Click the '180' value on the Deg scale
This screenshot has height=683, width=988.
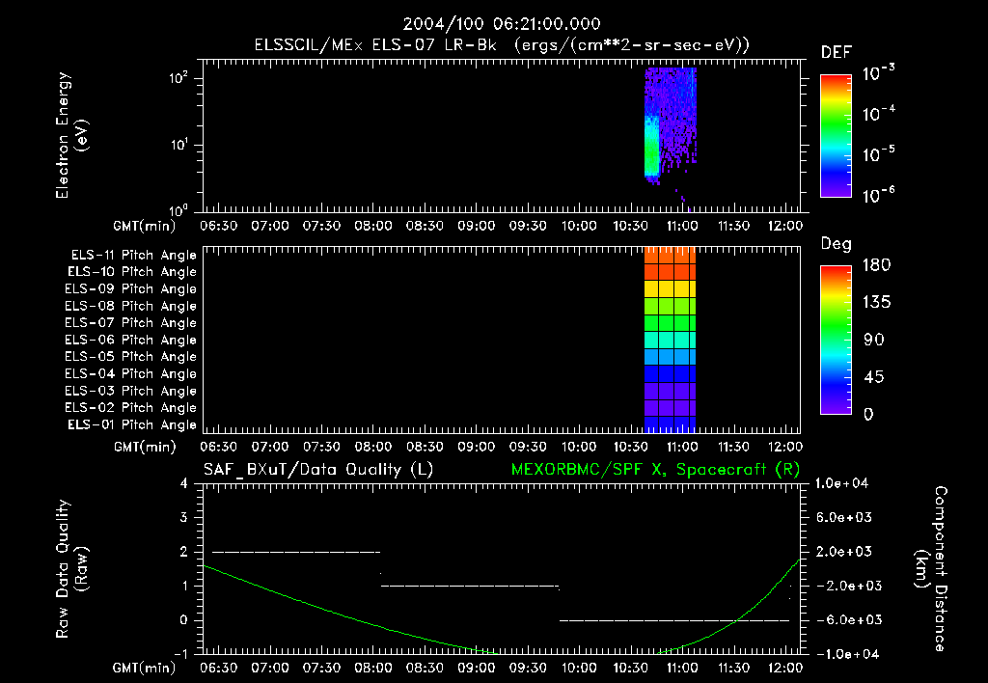876,265
